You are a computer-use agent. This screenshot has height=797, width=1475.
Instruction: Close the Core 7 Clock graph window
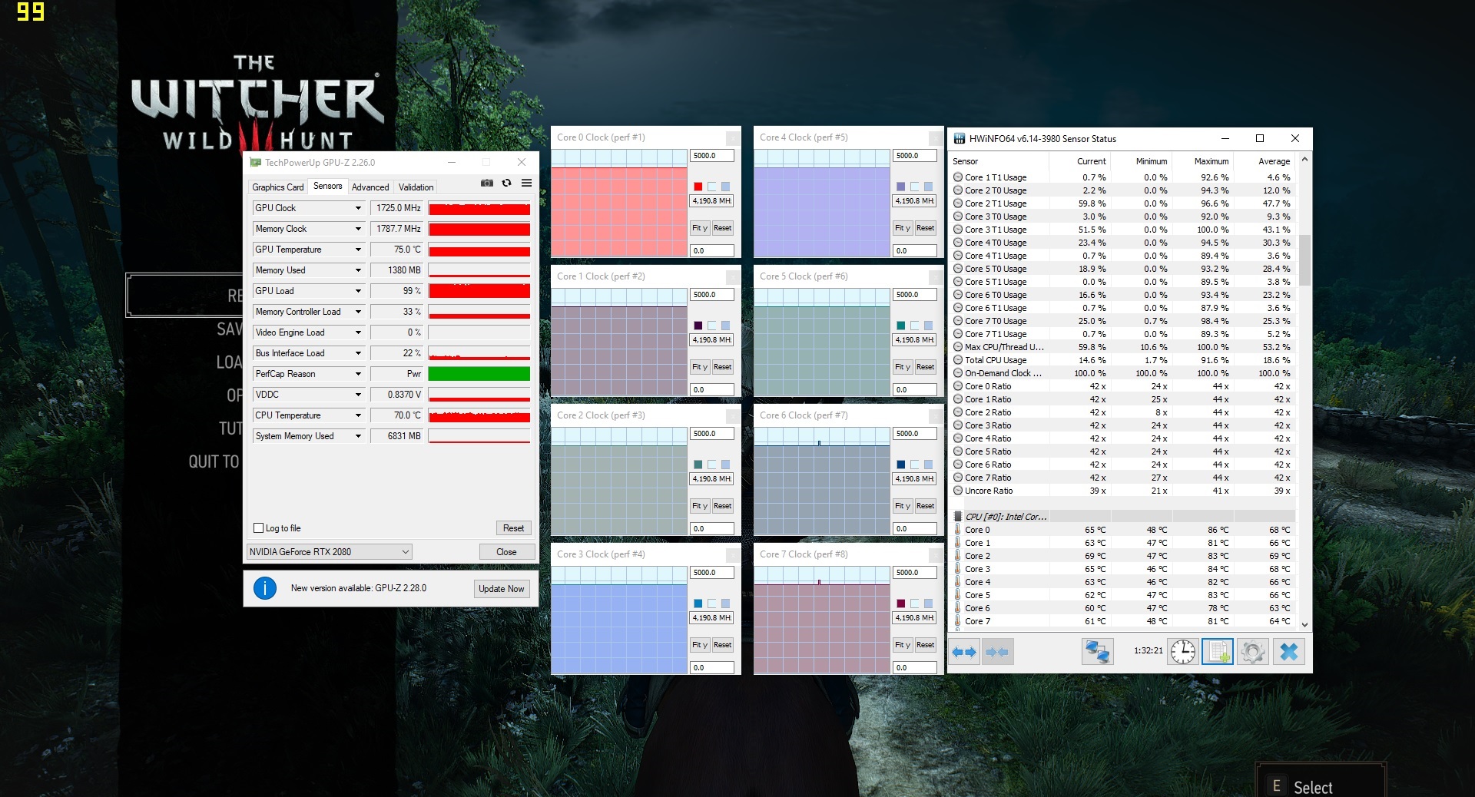pos(936,554)
